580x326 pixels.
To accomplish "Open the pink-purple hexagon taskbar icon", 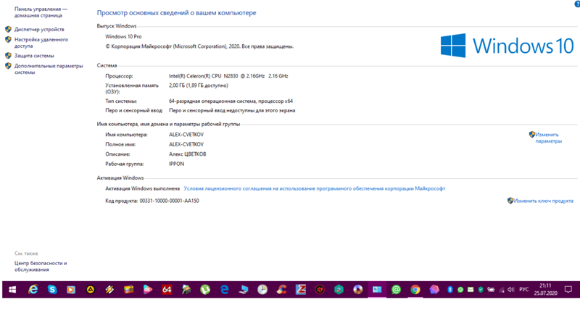I will click(434, 290).
